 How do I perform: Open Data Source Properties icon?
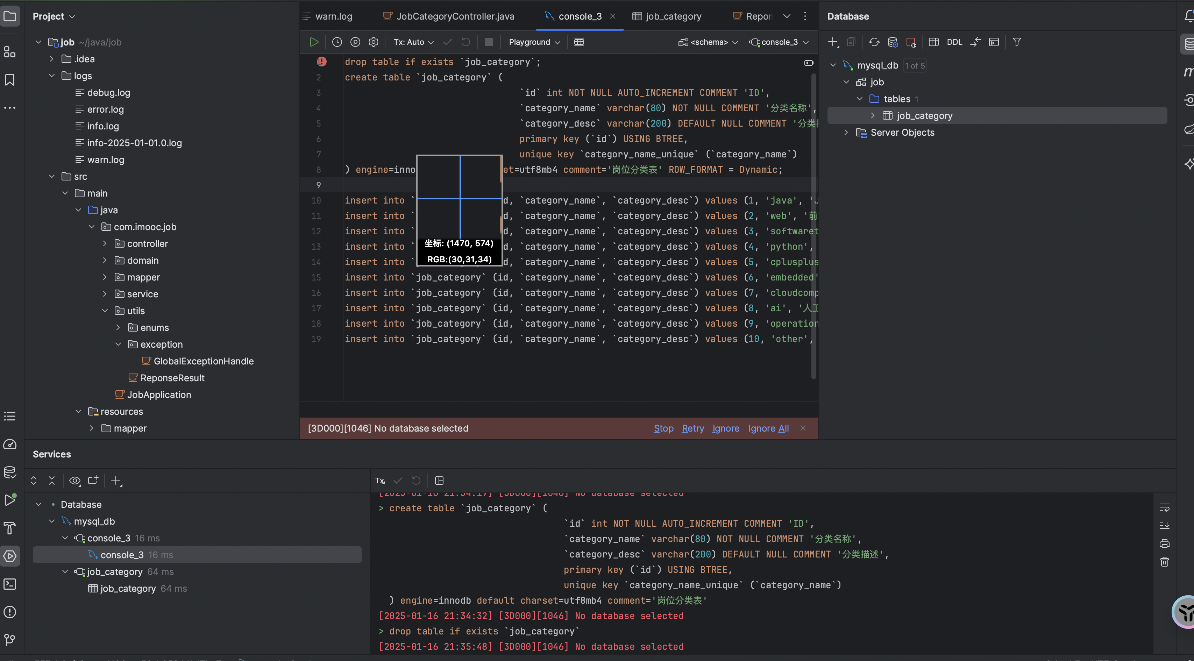[893, 42]
